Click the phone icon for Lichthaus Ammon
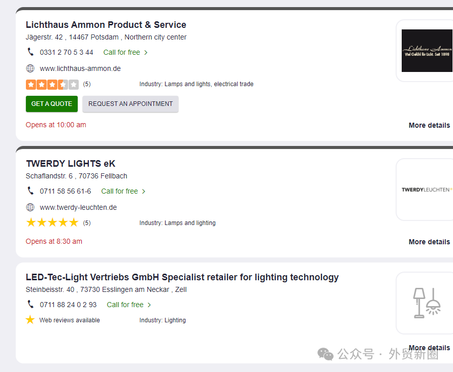The height and width of the screenshot is (372, 453). (30, 52)
